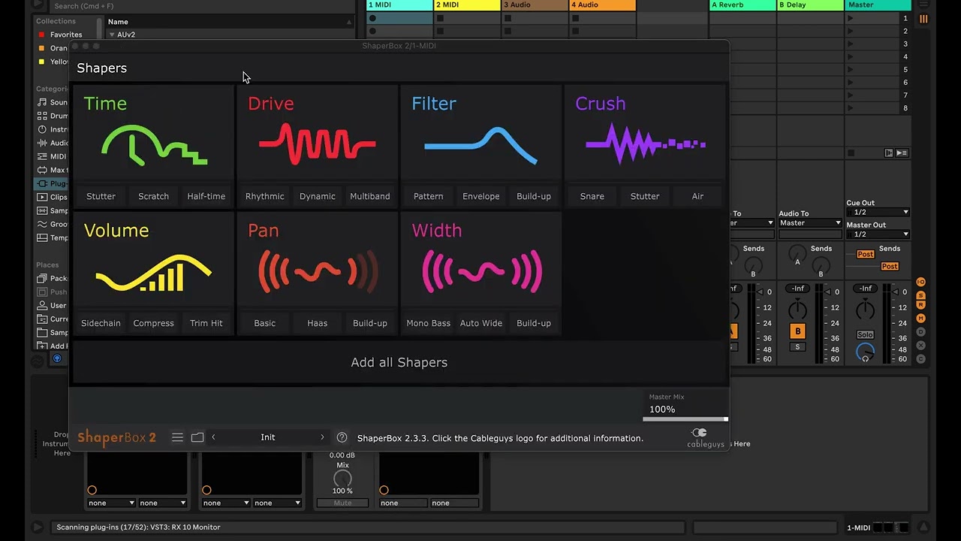Select the A Reverb return track header

point(743,5)
